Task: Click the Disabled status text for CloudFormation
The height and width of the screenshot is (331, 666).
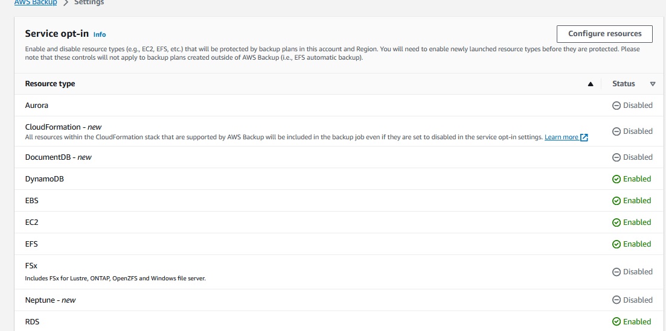Action: (638, 131)
